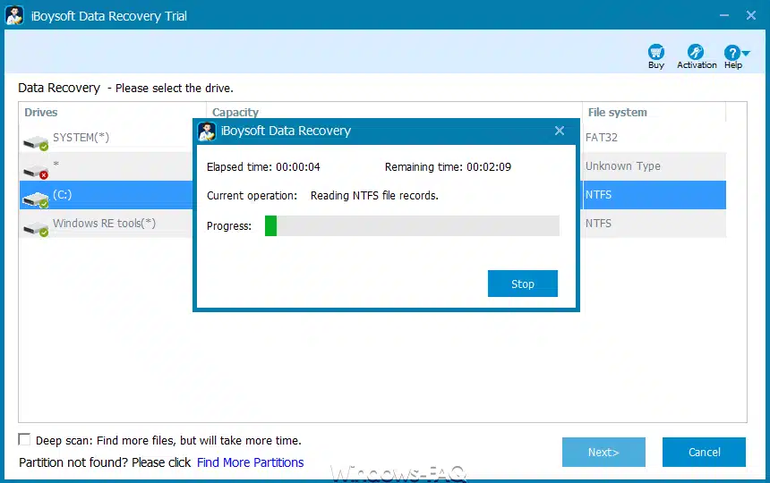The height and width of the screenshot is (483, 770).
Task: Click the Next> button
Action: 603,452
